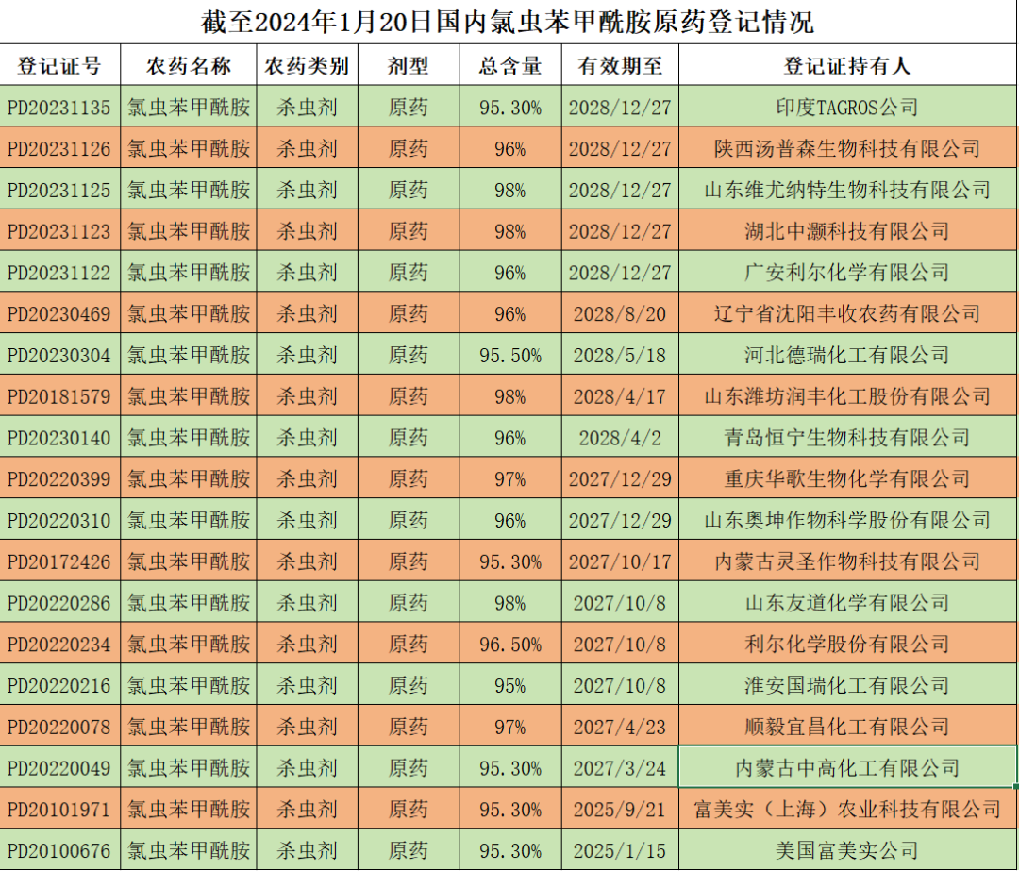Viewport: 1019px width, 871px height.
Task: Select cell PD20220399
Action: click(x=59, y=477)
